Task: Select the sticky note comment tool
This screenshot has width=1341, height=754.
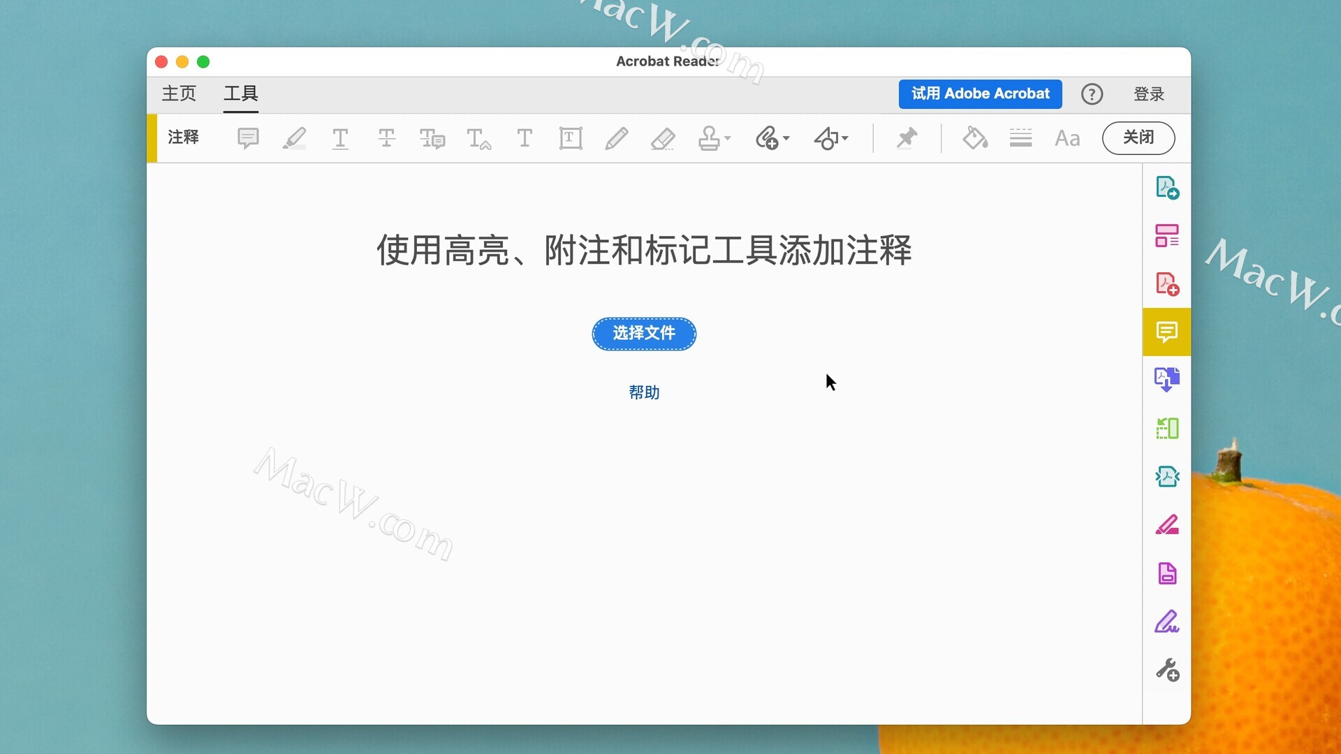Action: click(x=248, y=138)
